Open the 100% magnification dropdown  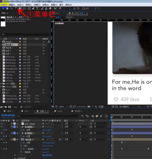[64, 106]
